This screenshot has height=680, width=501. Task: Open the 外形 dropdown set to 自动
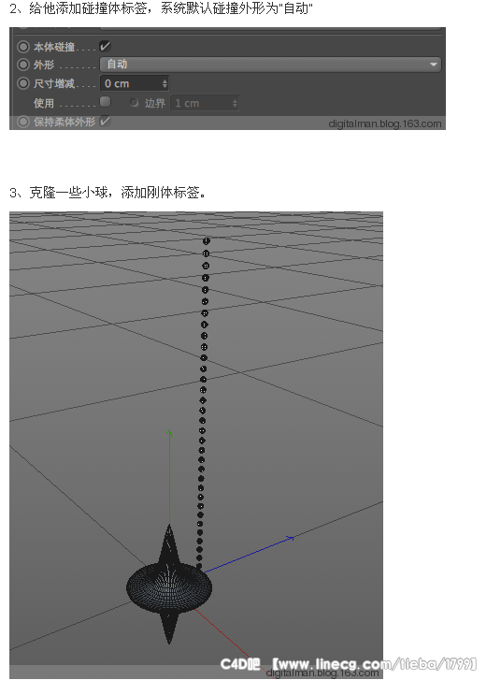(x=270, y=65)
